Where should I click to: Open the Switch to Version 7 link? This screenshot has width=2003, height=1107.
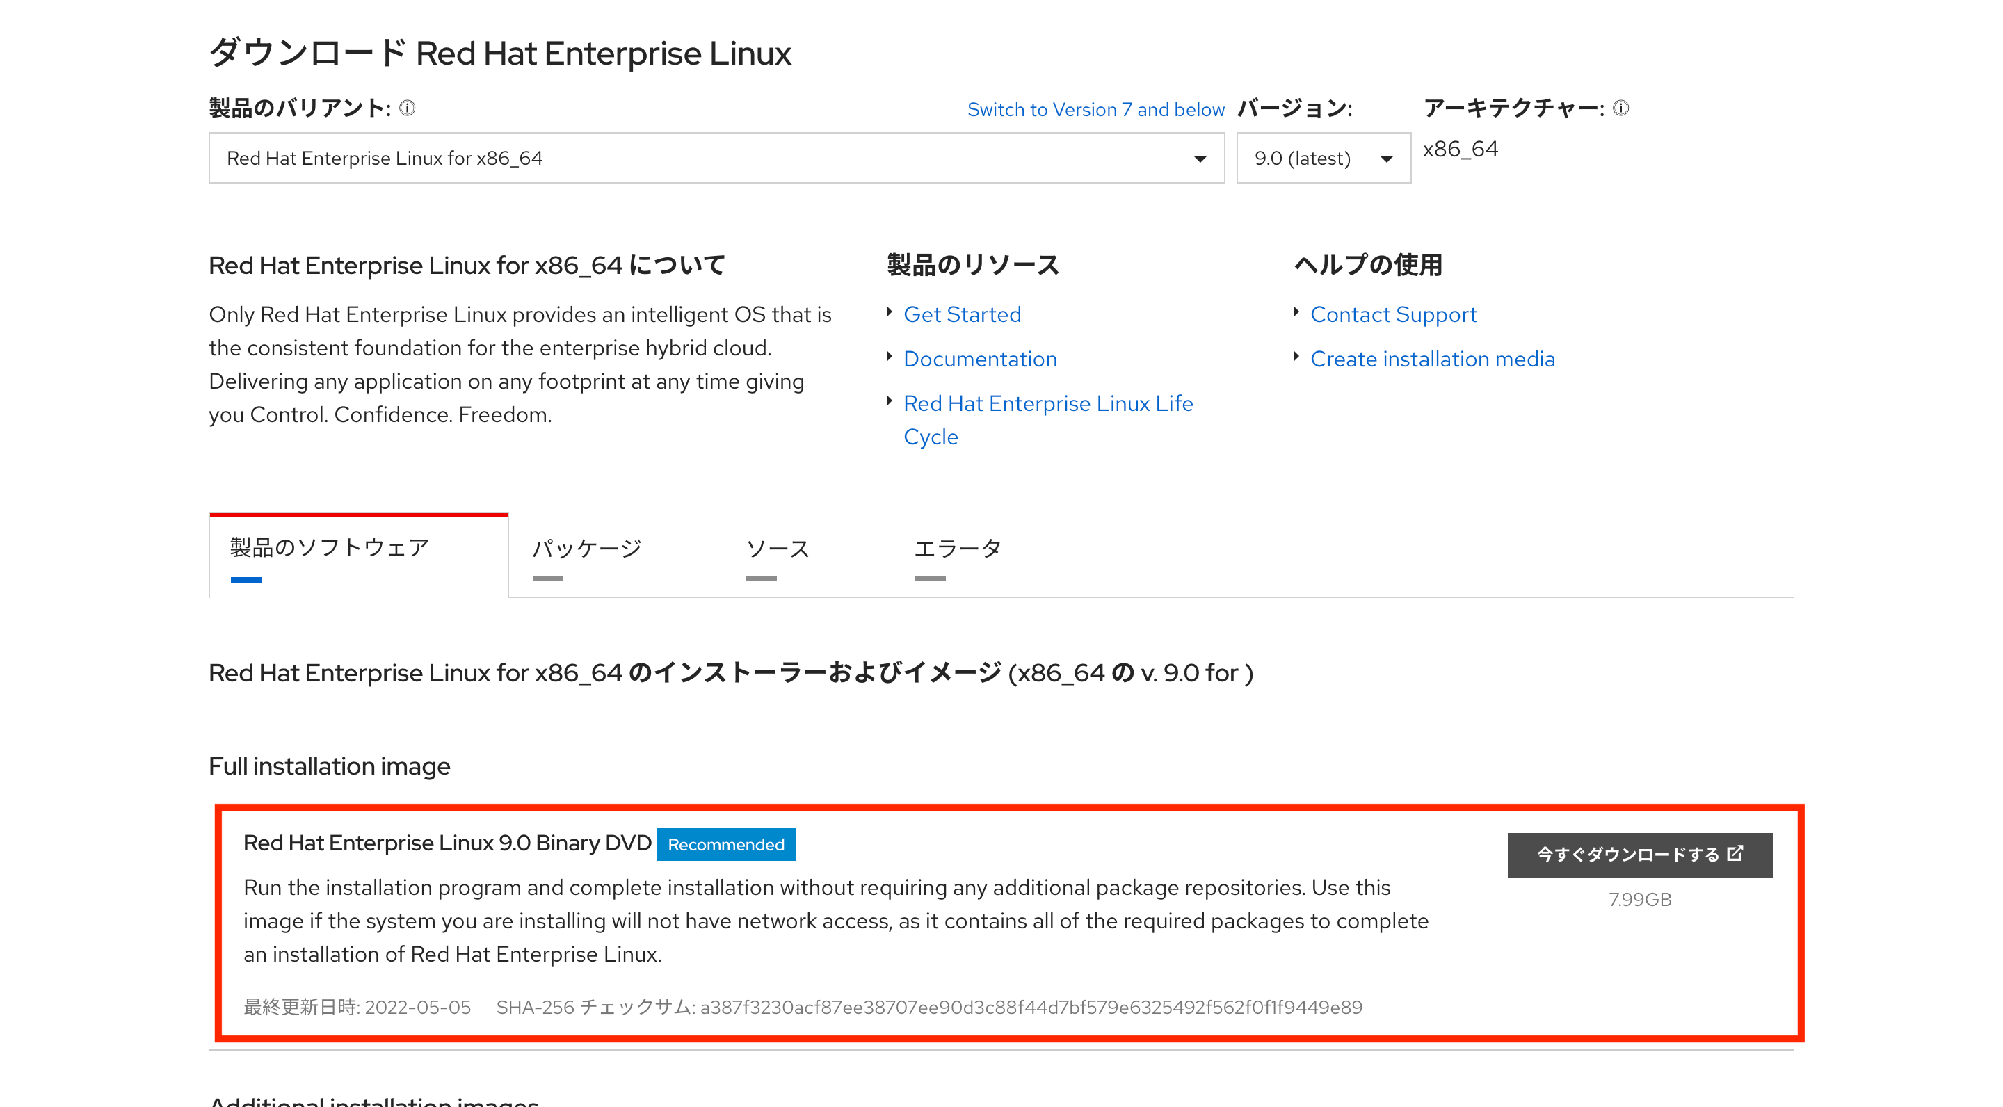1096,109
